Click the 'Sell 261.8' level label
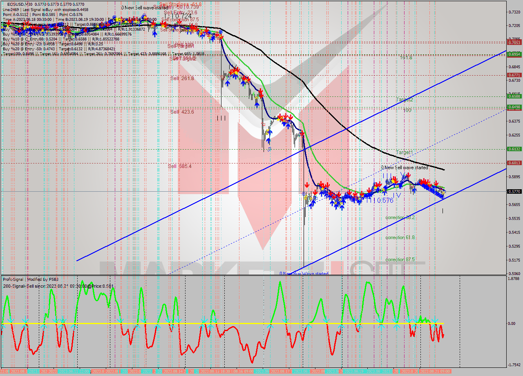This screenshot has width=523, height=376. click(182, 78)
